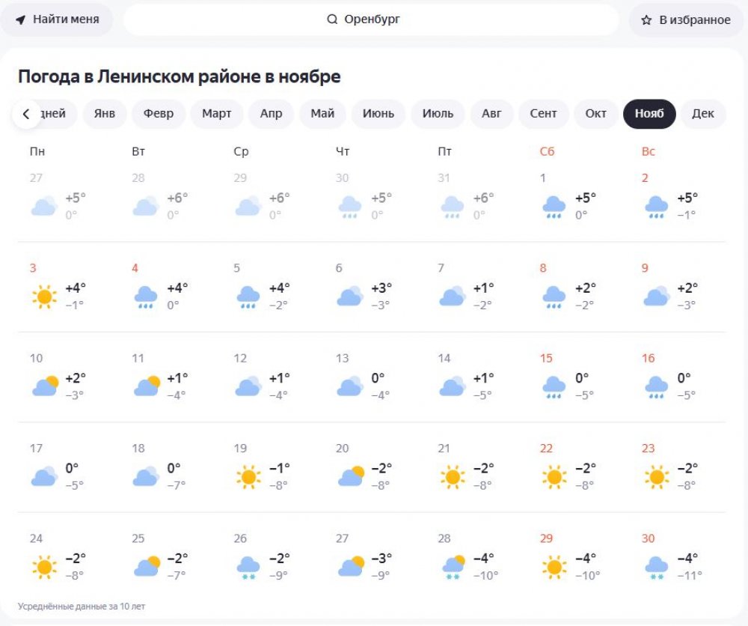Image resolution: width=748 pixels, height=626 pixels.
Task: Switch to the Дек month tab
Action: (702, 114)
